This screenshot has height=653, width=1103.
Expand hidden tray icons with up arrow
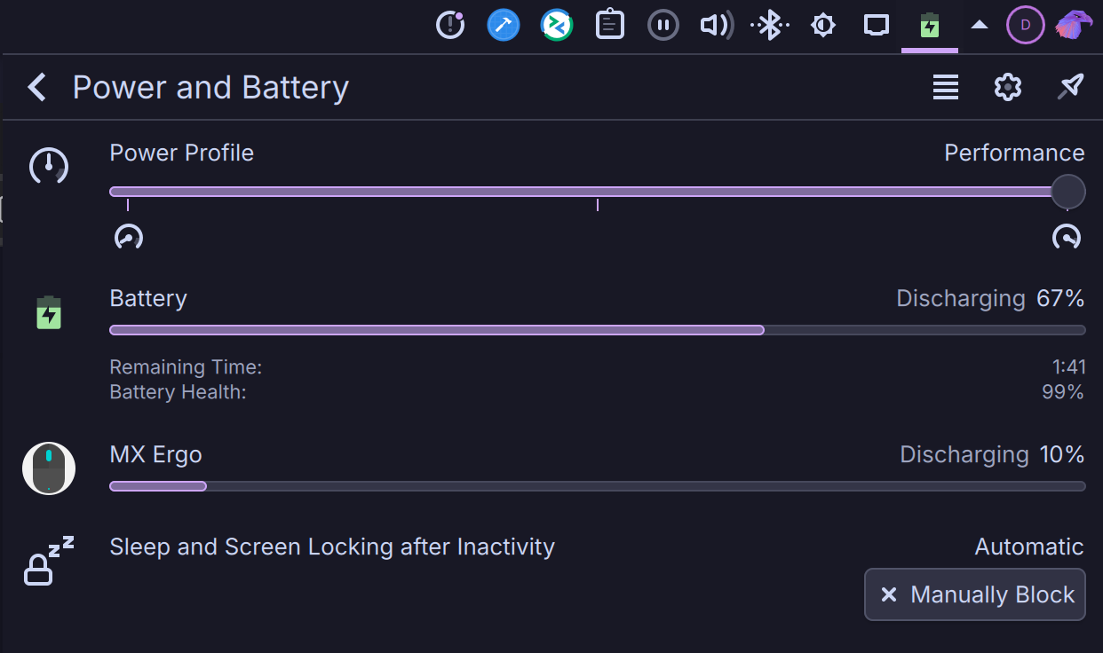coord(980,25)
